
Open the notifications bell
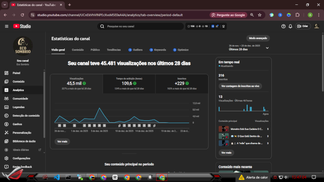tap(290, 26)
